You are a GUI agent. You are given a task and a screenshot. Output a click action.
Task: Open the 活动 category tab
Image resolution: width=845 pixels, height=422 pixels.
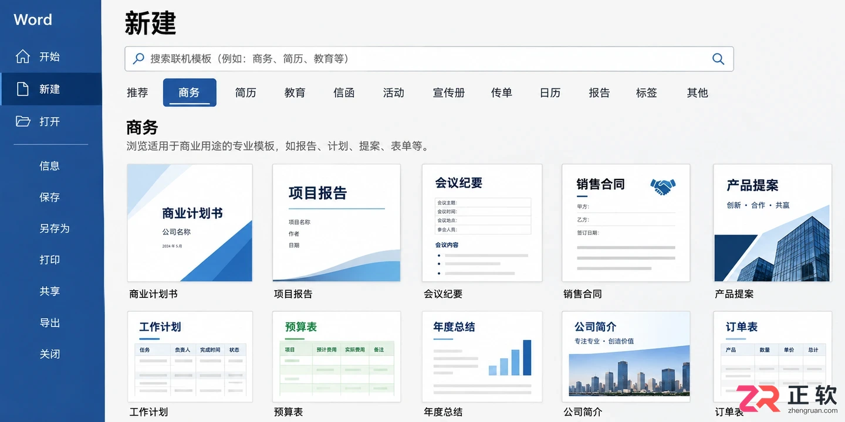point(393,93)
